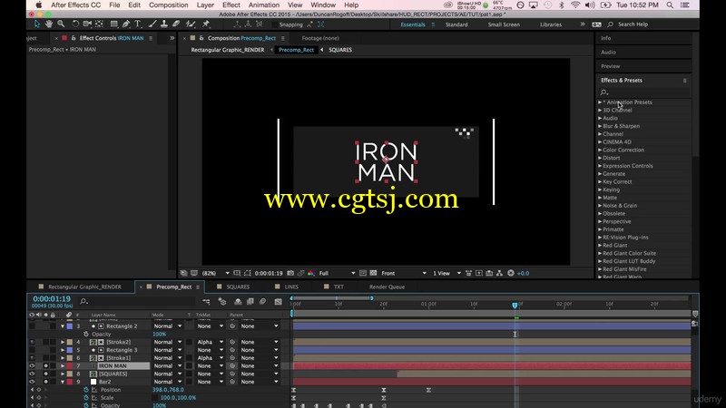Image resolution: width=726 pixels, height=408 pixels.
Task: Hide the IRON MAN layer eye
Action: pyautogui.click(x=32, y=366)
